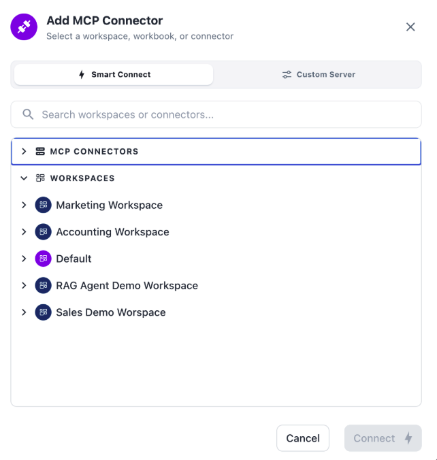The height and width of the screenshot is (460, 437).
Task: Click the RAG Agent Demo Workspace icon
Action: coord(43,285)
